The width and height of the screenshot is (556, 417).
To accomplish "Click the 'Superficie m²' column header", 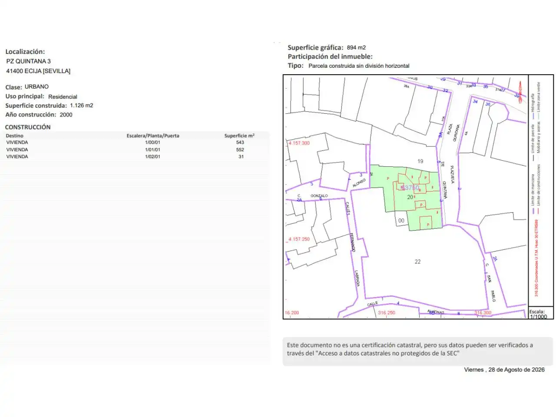I will (x=239, y=136).
